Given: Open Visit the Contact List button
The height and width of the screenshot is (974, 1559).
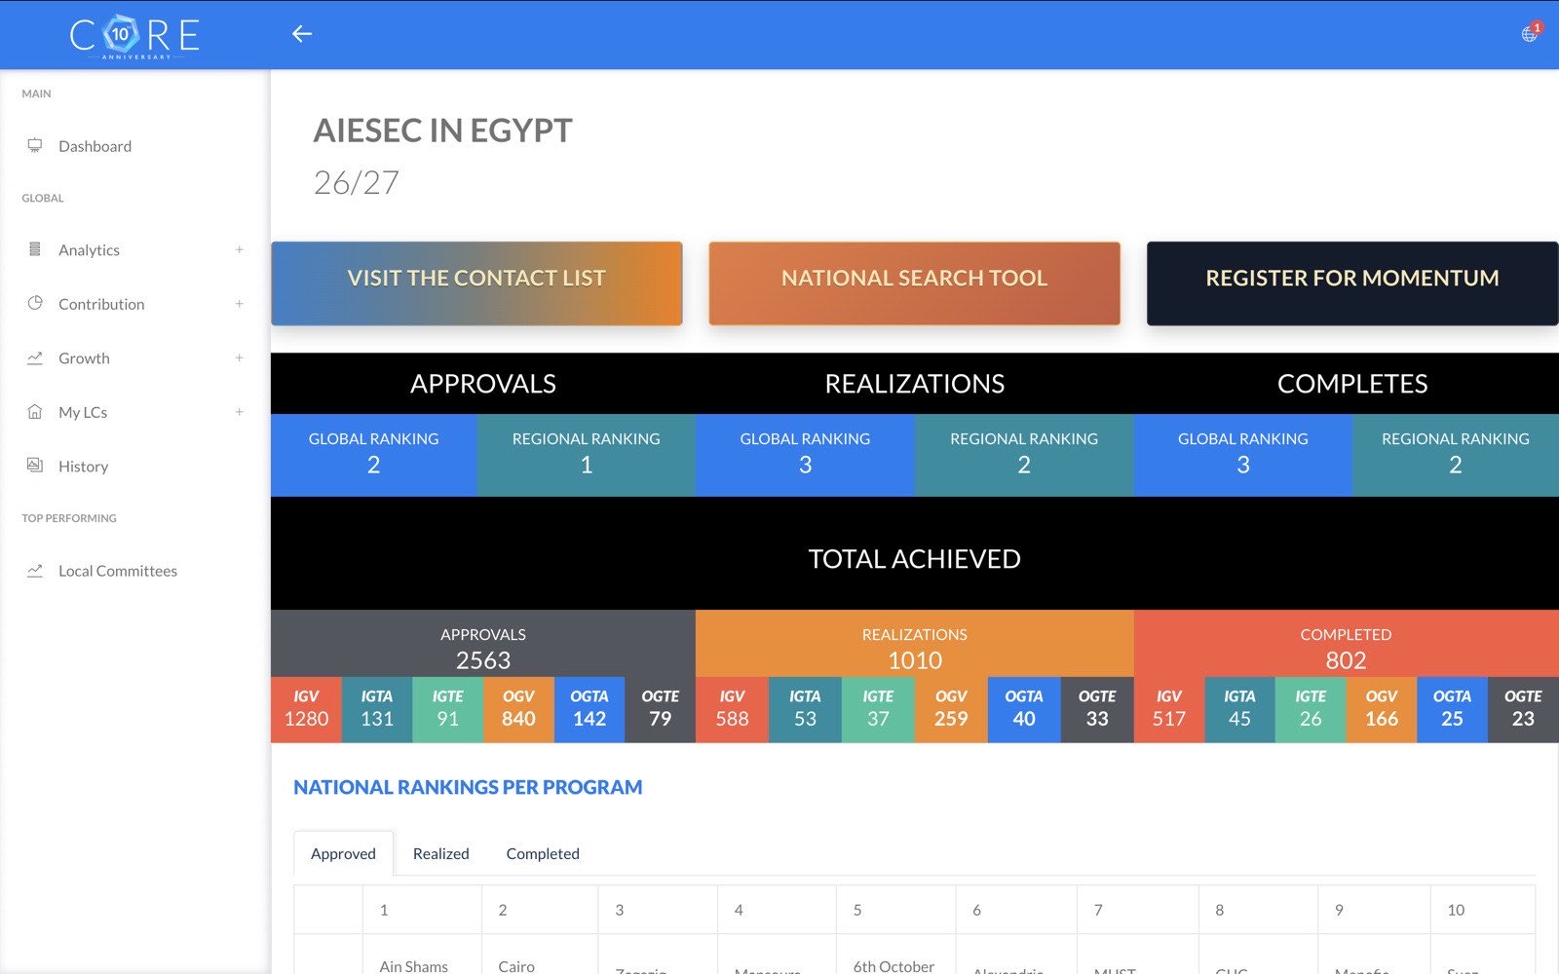Looking at the screenshot, I should [476, 283].
